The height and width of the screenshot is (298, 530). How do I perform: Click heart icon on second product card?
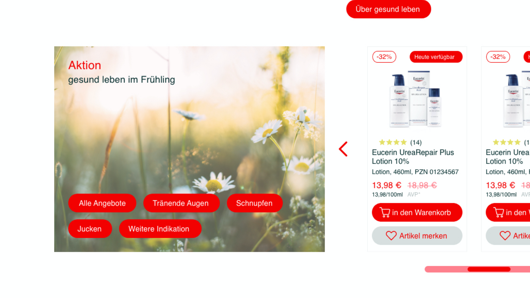(x=505, y=235)
